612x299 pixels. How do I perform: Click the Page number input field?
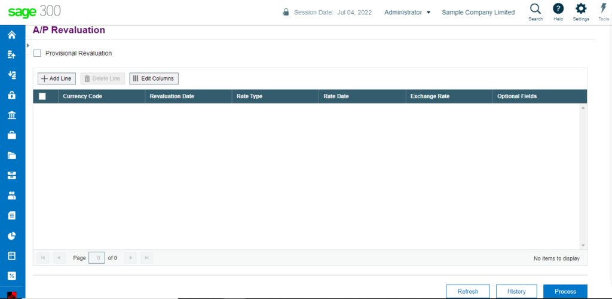click(x=97, y=258)
